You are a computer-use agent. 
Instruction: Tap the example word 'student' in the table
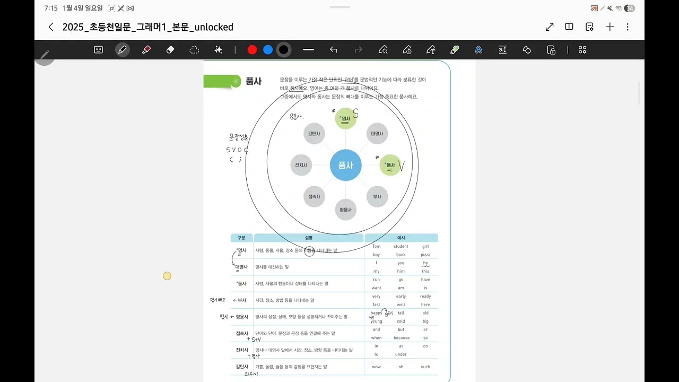coord(401,246)
